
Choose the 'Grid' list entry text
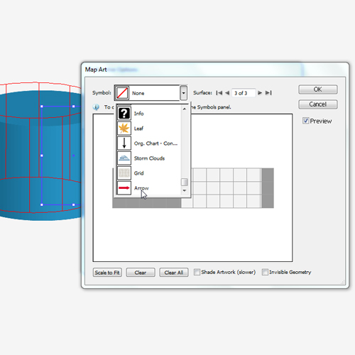pyautogui.click(x=138, y=173)
